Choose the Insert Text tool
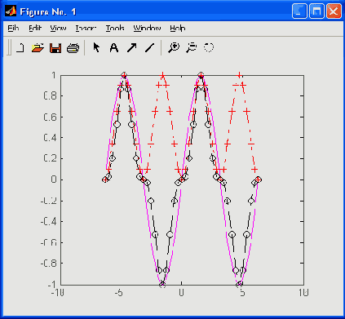The width and height of the screenshot is (345, 319). (114, 48)
